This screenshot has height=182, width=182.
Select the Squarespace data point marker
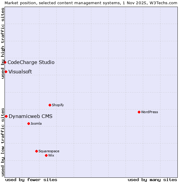[x=36, y=151]
